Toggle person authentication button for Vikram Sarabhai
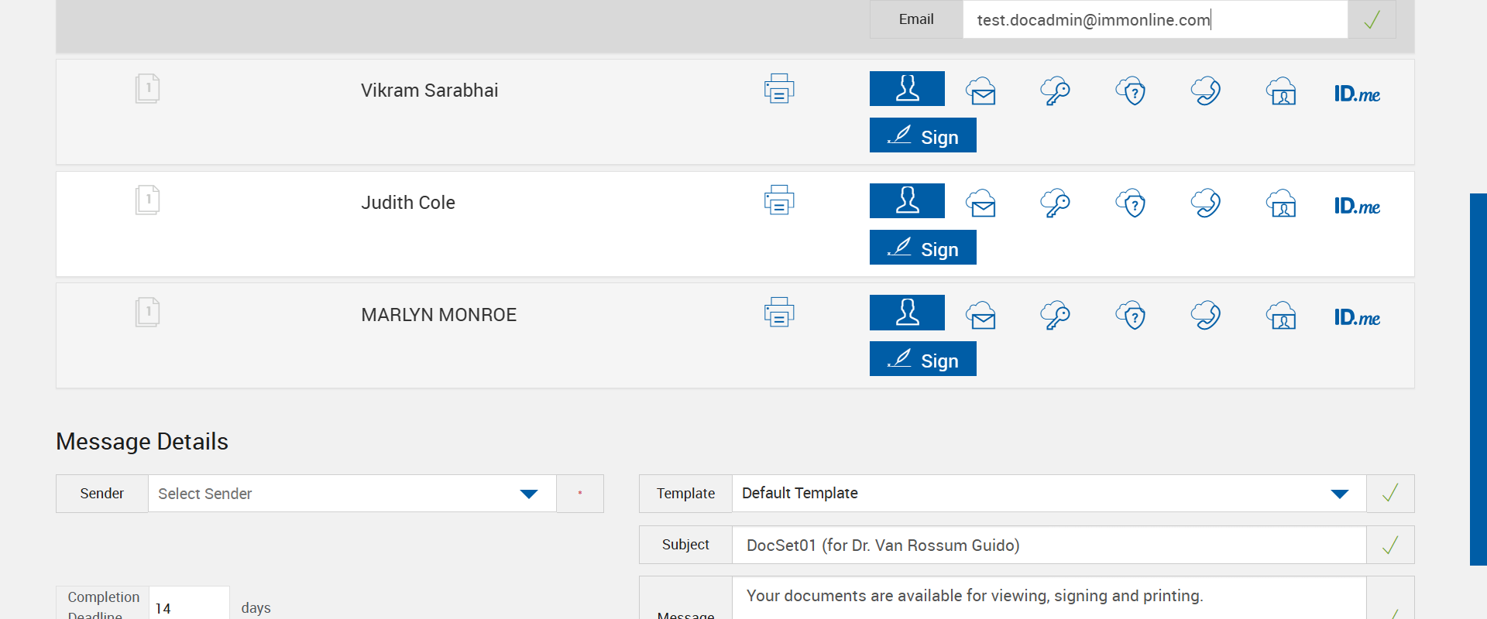The image size is (1487, 619). pyautogui.click(x=907, y=89)
